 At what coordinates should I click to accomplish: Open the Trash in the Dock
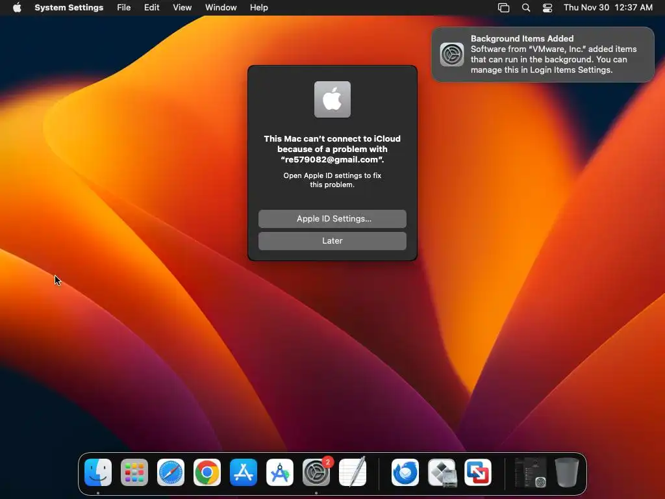566,472
